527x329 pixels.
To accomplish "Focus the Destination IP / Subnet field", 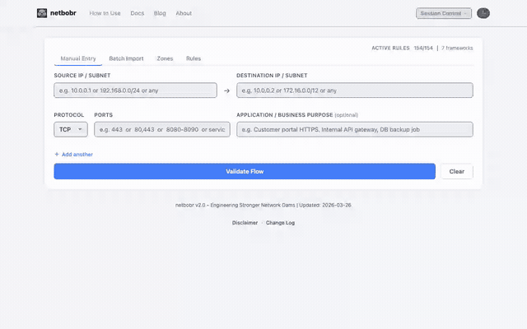I will click(x=355, y=90).
